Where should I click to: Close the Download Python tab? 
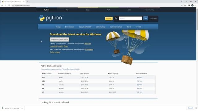click(24, 2)
